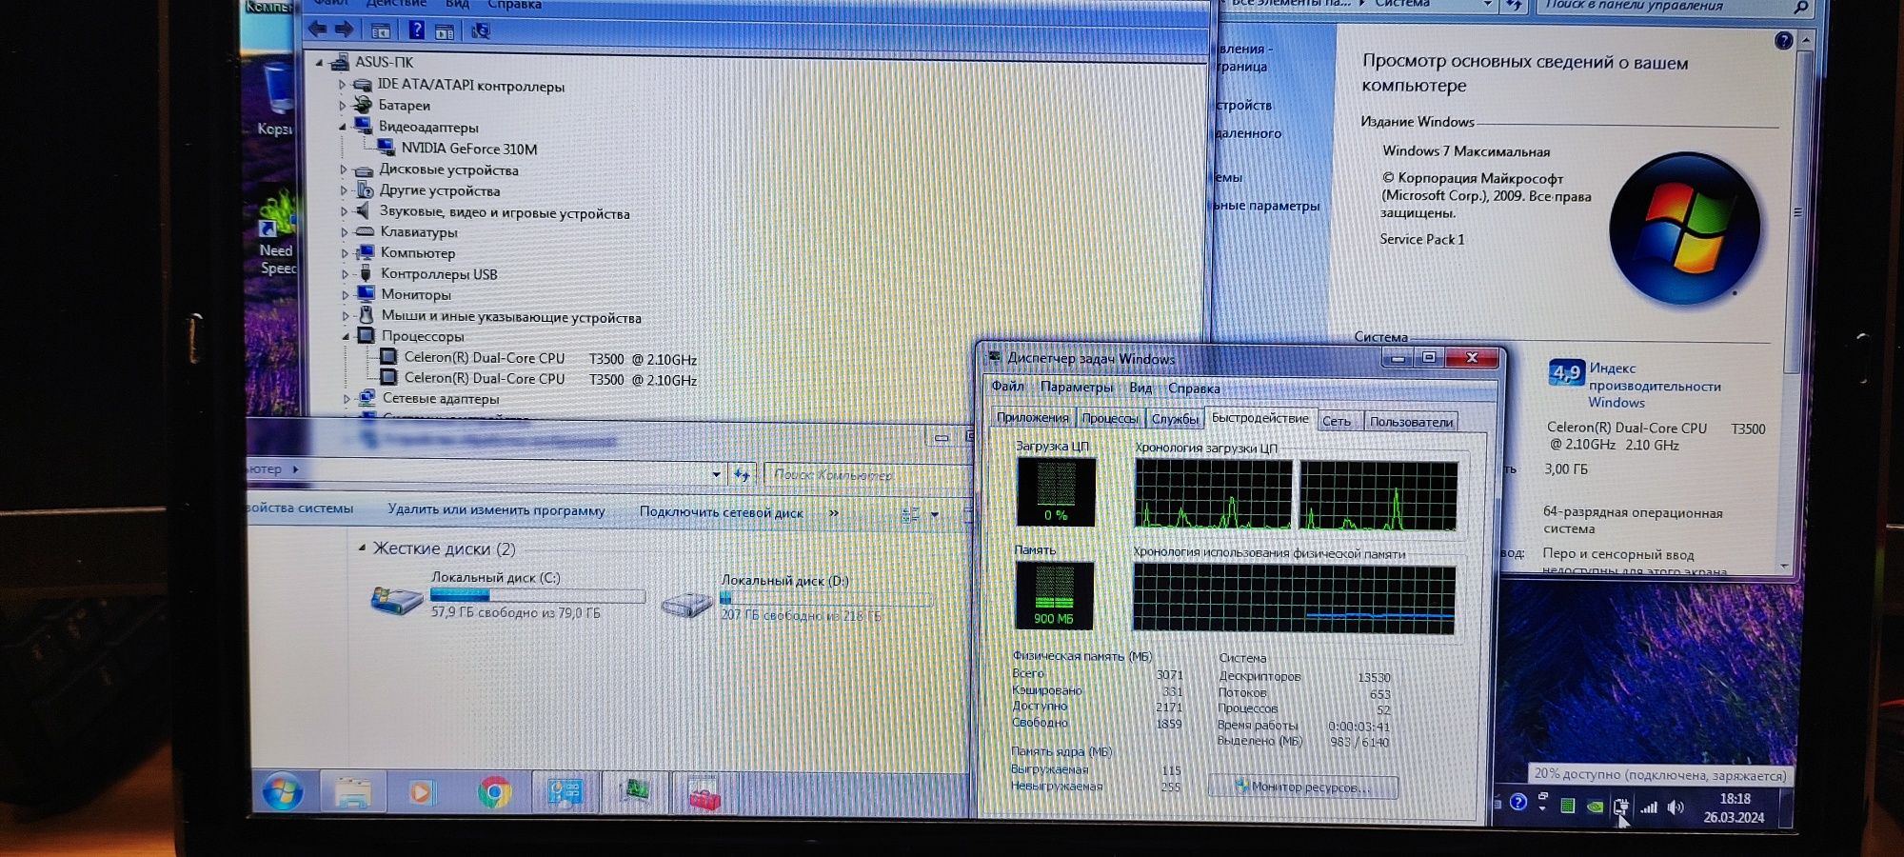Click the Local Disk (C:) drive icon
This screenshot has width=1904, height=857.
coord(396,599)
